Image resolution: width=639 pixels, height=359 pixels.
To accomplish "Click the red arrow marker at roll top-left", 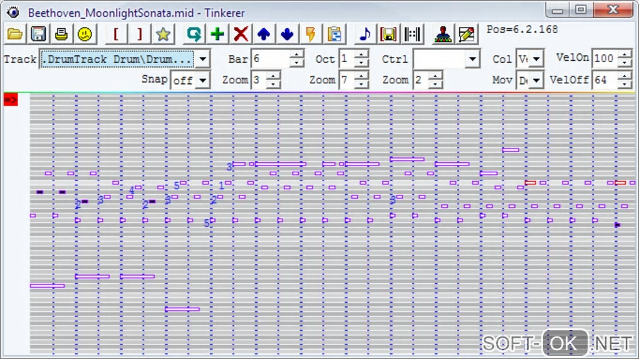I will coord(11,100).
